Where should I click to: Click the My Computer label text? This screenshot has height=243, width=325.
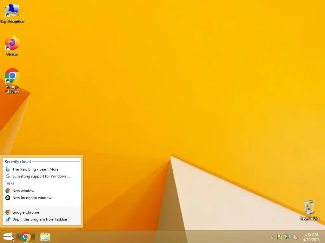click(x=12, y=21)
